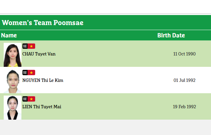Open the NGUYEN Thi Le Kim athlete name link
211x135 pixels.
coord(43,80)
